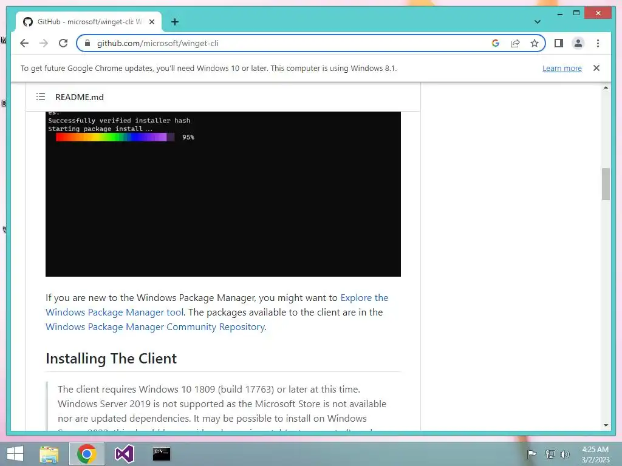Screen dimensions: 622x466
Task: Reload the winget-cli page
Action: (x=63, y=43)
